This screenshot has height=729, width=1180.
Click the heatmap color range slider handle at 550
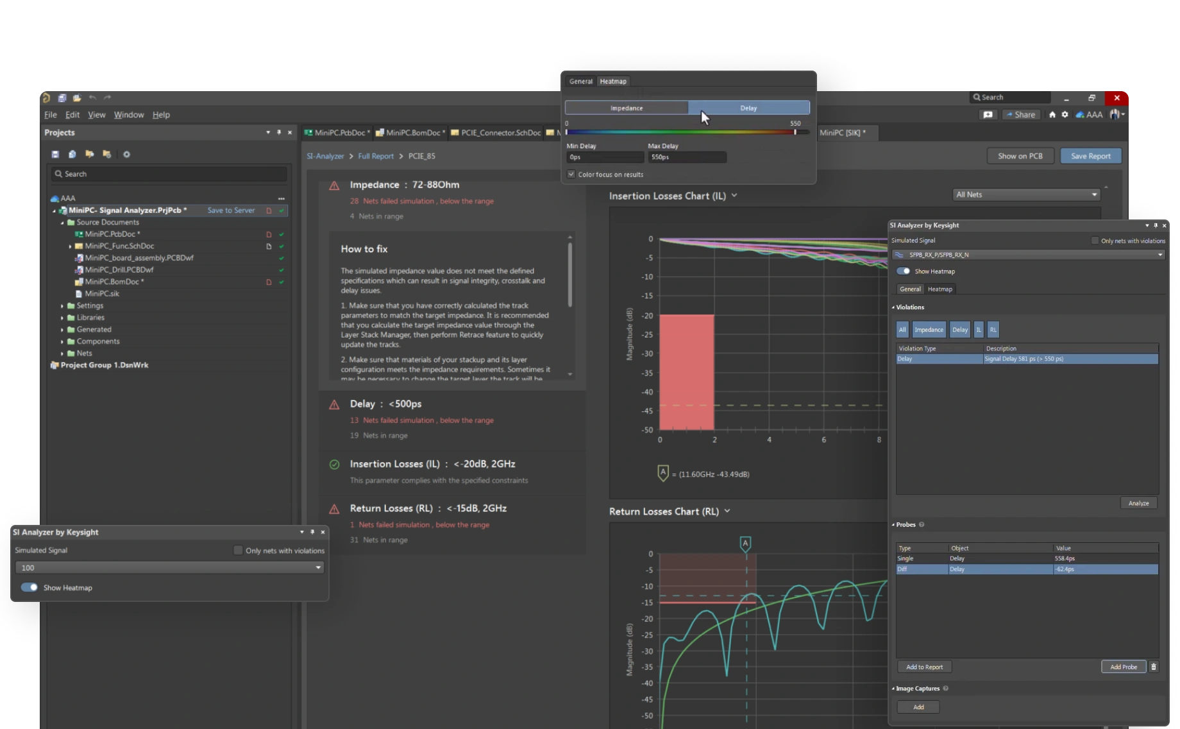pos(795,132)
